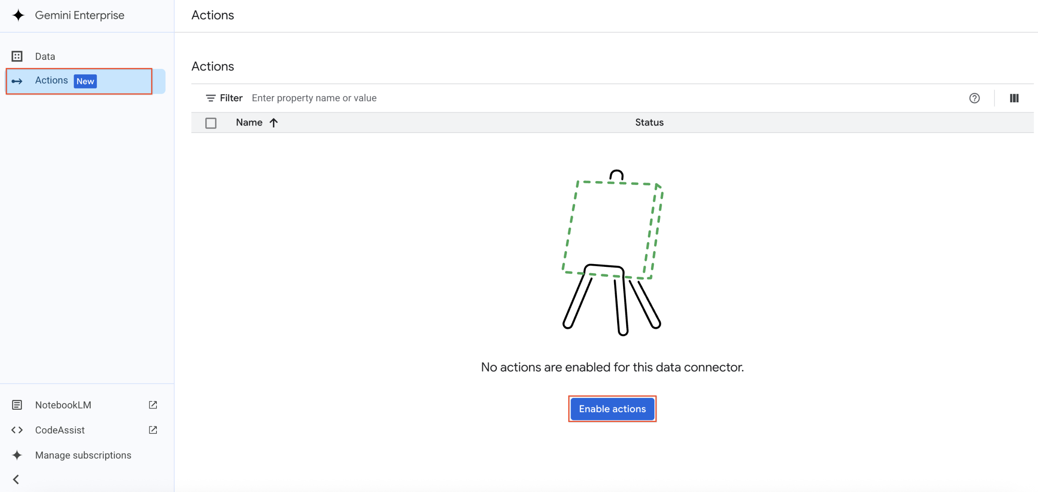Select the Actions sidebar item
This screenshot has height=492, width=1038.
point(51,81)
